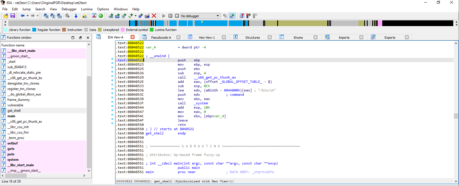
Task: Open the 'No debugger' combo box
Action: click(200, 16)
